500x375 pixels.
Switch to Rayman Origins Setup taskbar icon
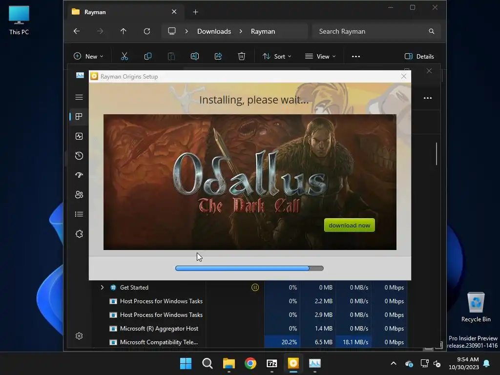pyautogui.click(x=293, y=363)
